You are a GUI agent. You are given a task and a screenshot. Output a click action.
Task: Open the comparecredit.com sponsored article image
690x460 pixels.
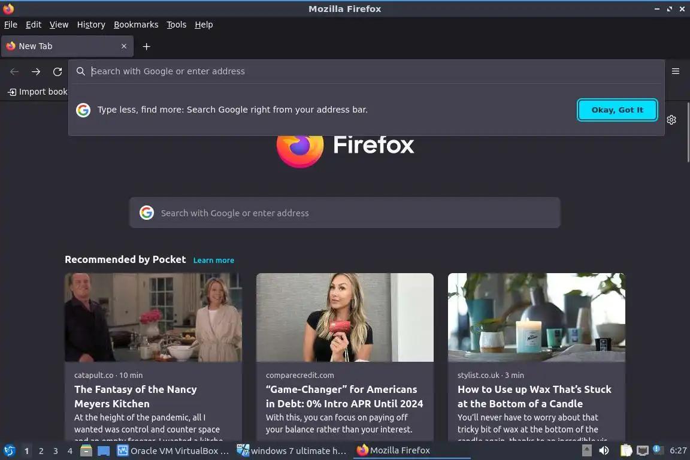coord(344,317)
